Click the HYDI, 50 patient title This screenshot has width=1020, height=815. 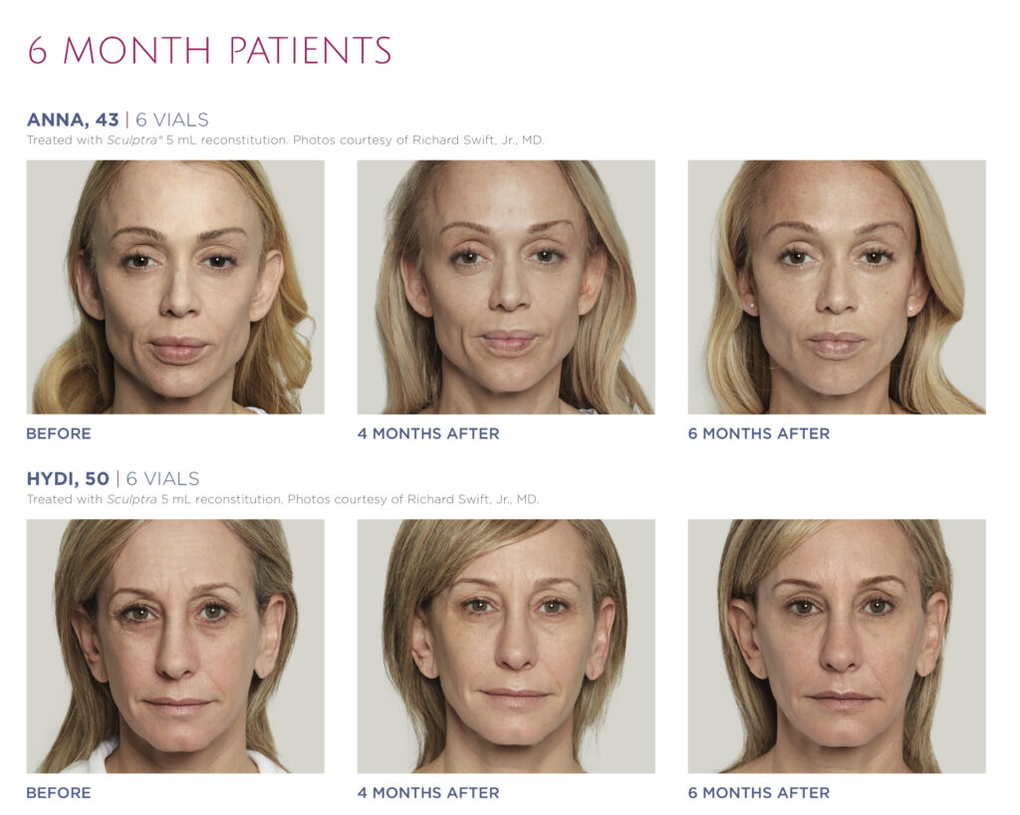click(68, 478)
